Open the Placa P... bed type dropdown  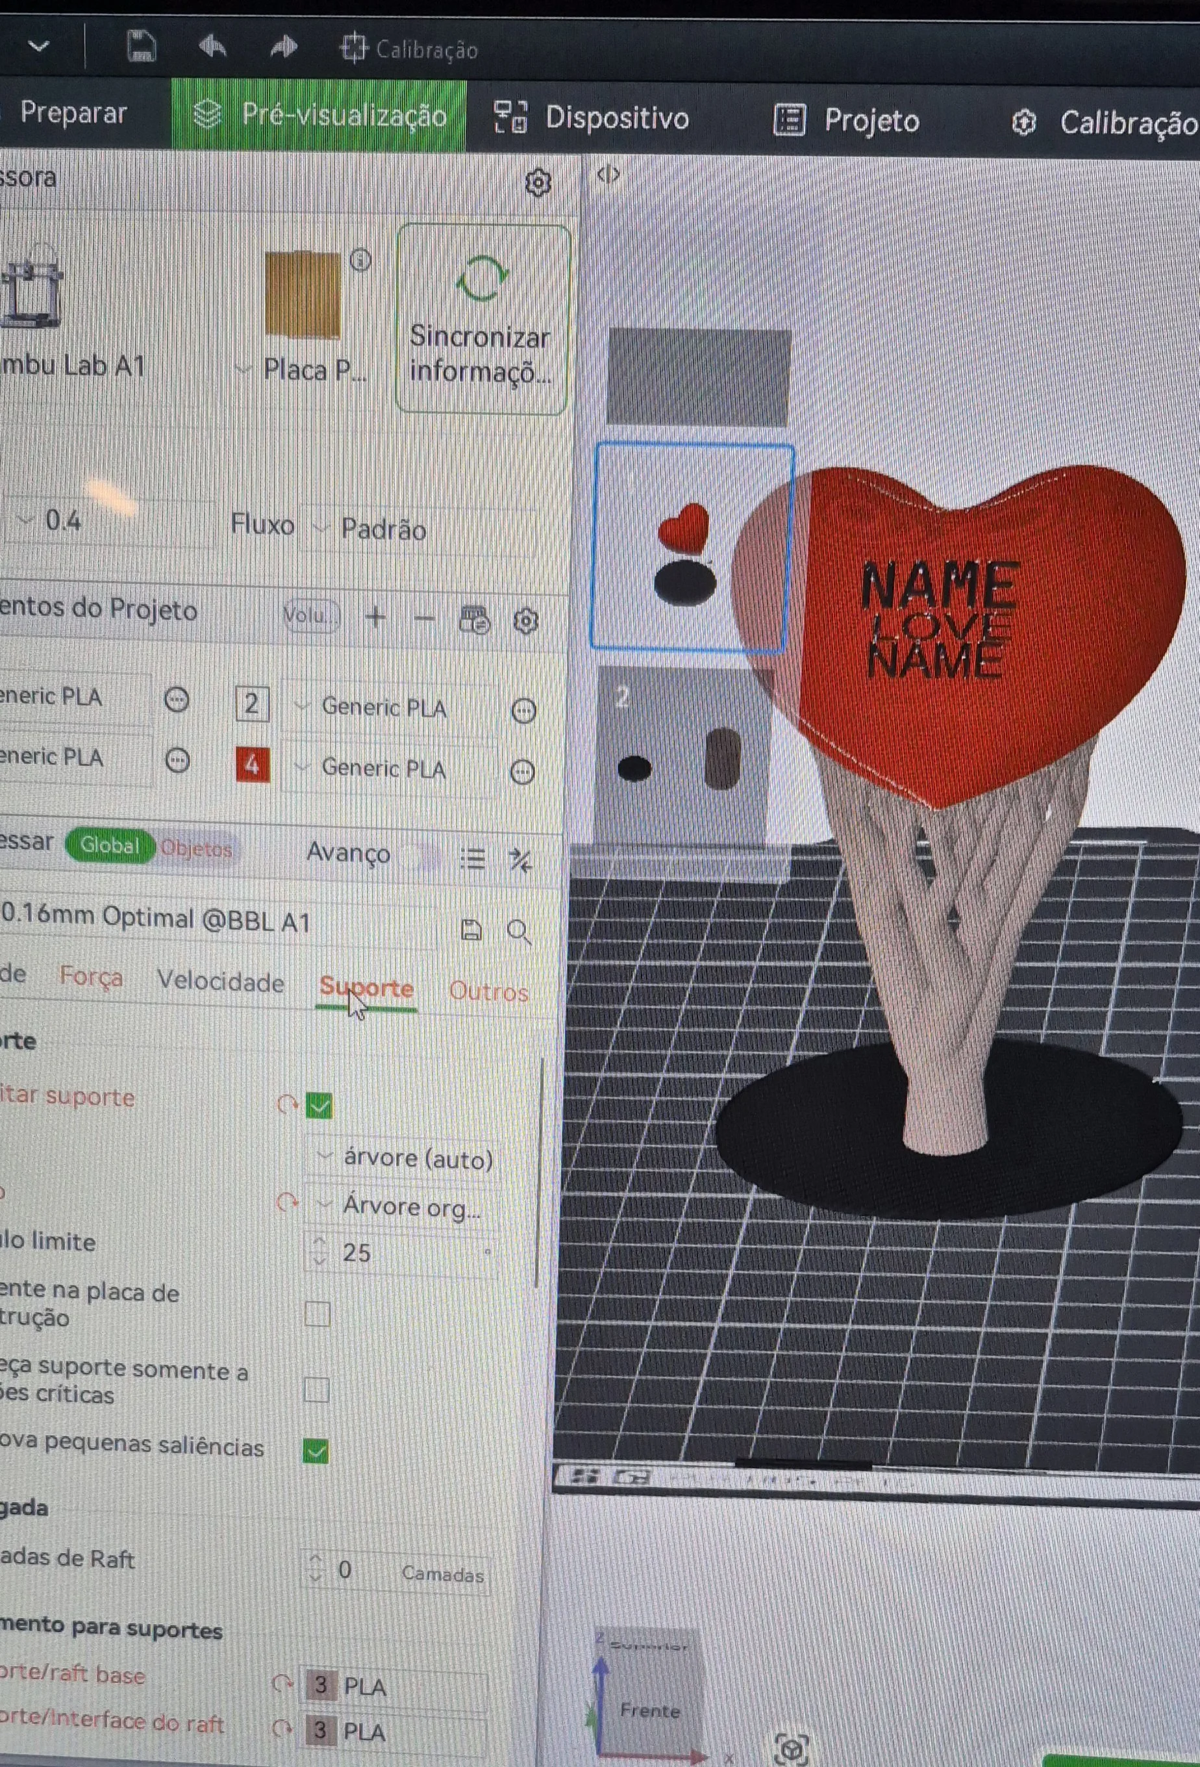click(304, 370)
